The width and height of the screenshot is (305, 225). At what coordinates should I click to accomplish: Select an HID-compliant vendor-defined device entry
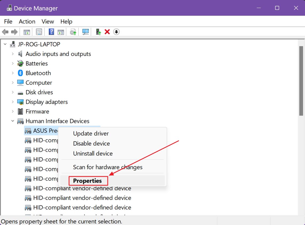tap(82, 198)
